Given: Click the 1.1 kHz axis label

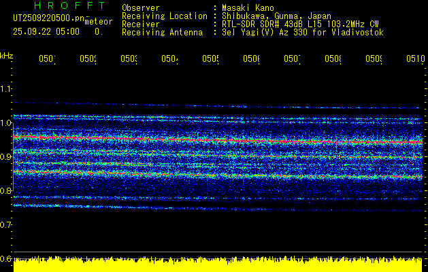Looking at the screenshot, I should [6, 89].
